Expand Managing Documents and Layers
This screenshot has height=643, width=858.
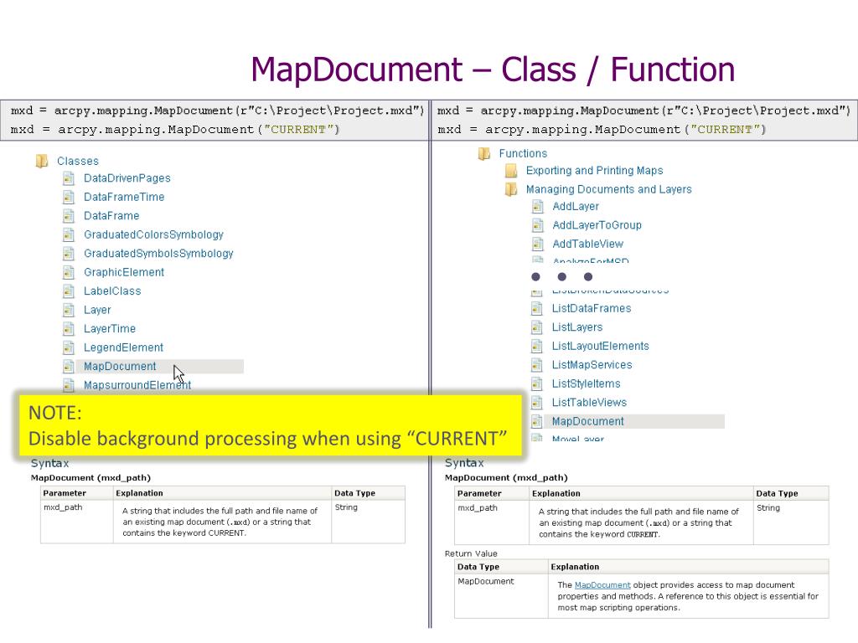pos(608,189)
